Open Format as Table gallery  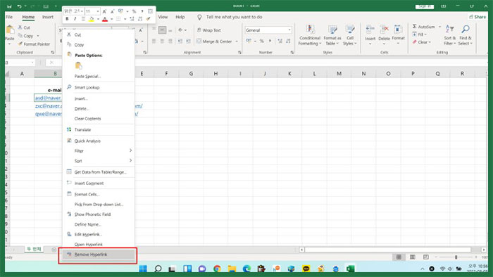click(332, 35)
